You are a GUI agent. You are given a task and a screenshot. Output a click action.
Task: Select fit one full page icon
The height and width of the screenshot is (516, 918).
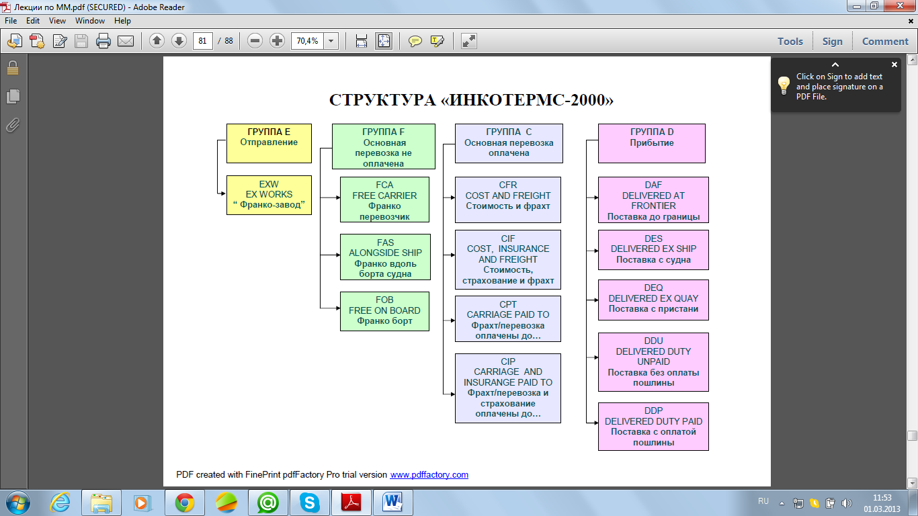pyautogui.click(x=384, y=41)
